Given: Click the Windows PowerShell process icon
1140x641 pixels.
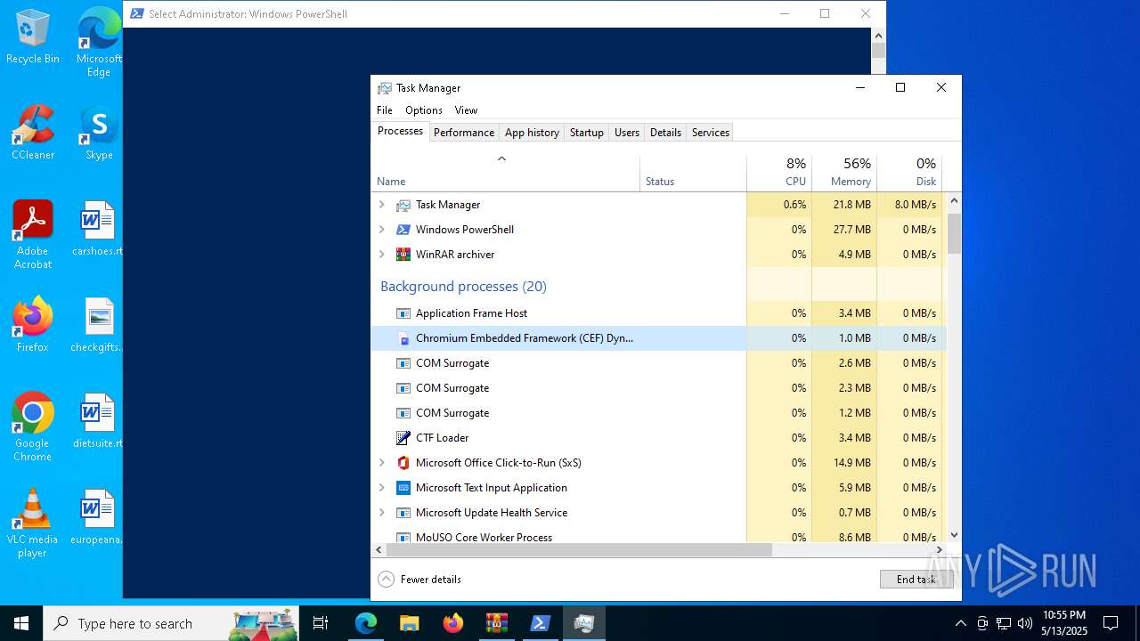Looking at the screenshot, I should tap(403, 230).
